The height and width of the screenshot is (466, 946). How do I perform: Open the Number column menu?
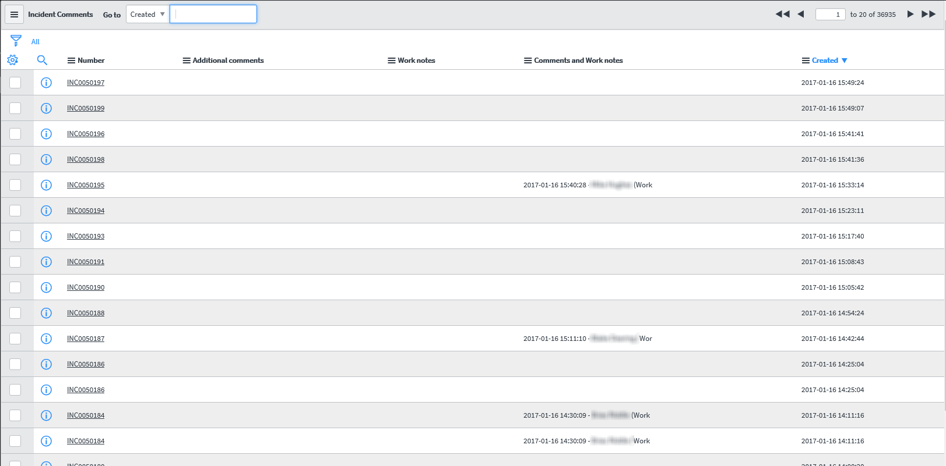[x=71, y=61]
